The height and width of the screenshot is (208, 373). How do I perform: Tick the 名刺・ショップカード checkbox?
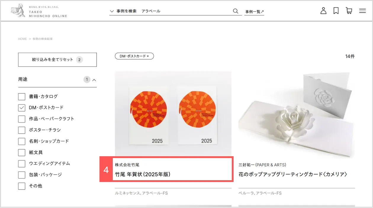pos(22,141)
